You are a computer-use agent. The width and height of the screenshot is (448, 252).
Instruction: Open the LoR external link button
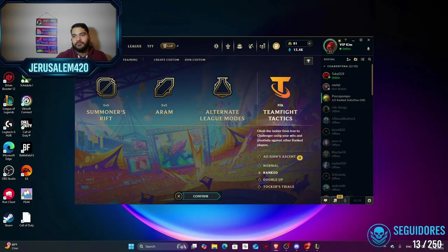pos(168,46)
